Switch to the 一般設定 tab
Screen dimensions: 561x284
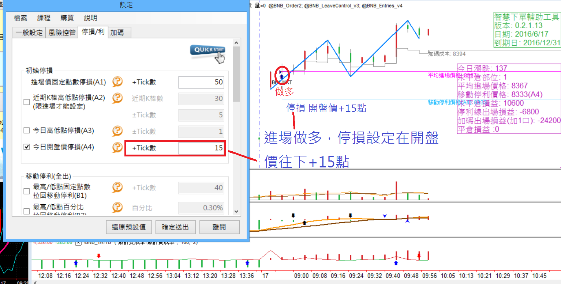pyautogui.click(x=29, y=33)
